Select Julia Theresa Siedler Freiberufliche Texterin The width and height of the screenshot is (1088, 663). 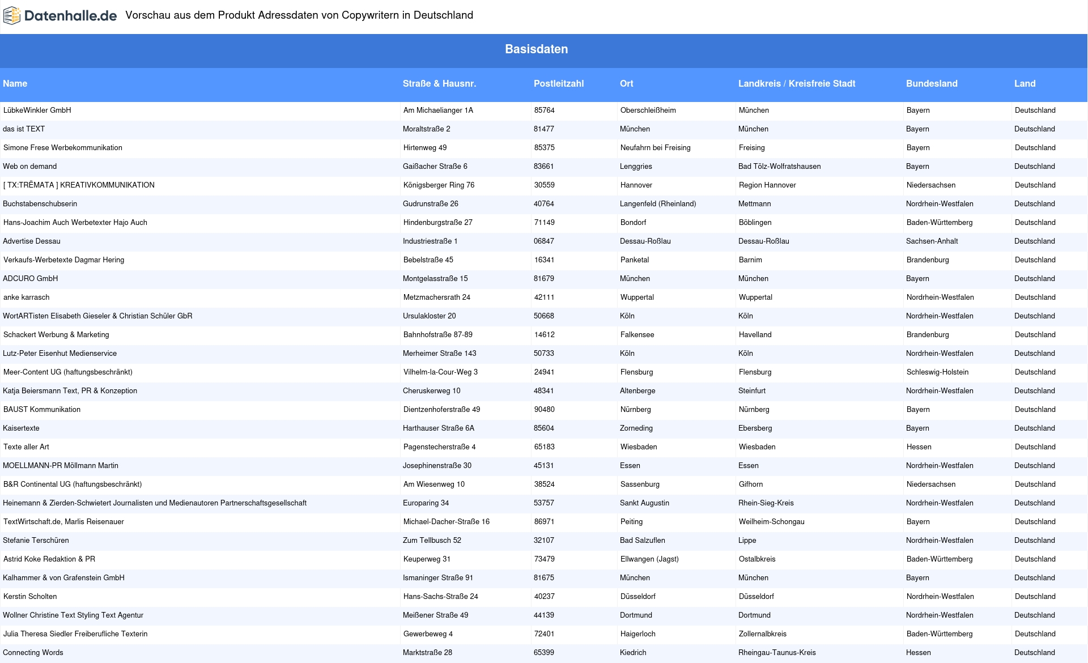pyautogui.click(x=75, y=634)
